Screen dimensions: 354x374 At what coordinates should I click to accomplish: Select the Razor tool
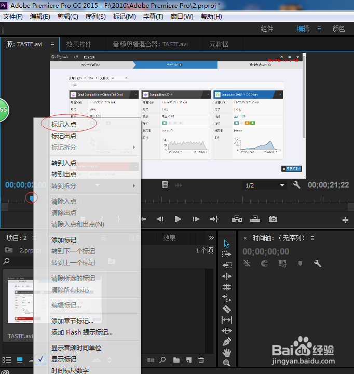(227, 309)
